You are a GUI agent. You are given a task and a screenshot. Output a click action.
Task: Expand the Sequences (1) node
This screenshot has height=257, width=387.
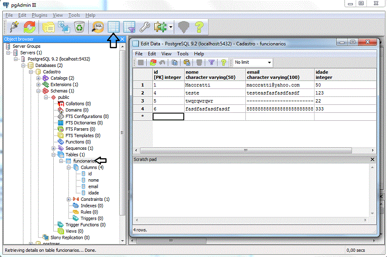coord(54,148)
